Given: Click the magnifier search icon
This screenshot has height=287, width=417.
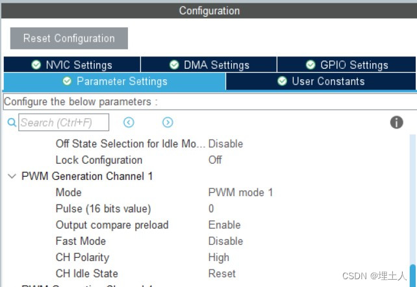Looking at the screenshot, I should pyautogui.click(x=12, y=123).
